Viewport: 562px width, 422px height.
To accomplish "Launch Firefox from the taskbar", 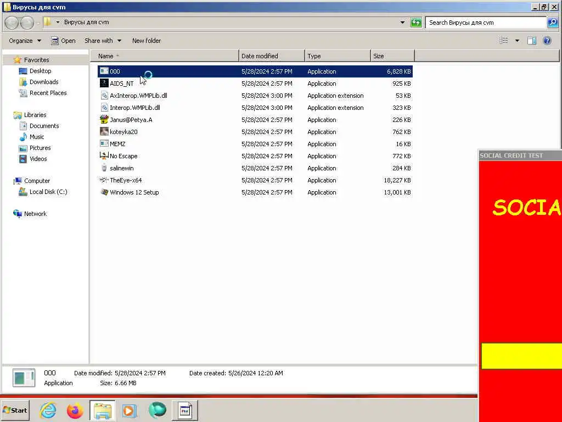I will (75, 410).
